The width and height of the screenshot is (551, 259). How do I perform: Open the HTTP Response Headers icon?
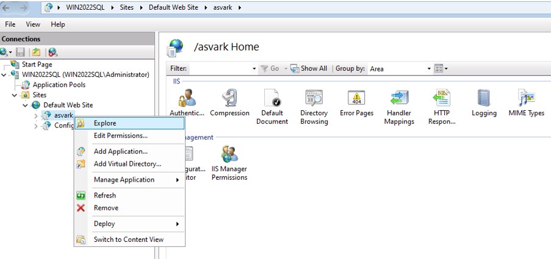(x=442, y=99)
